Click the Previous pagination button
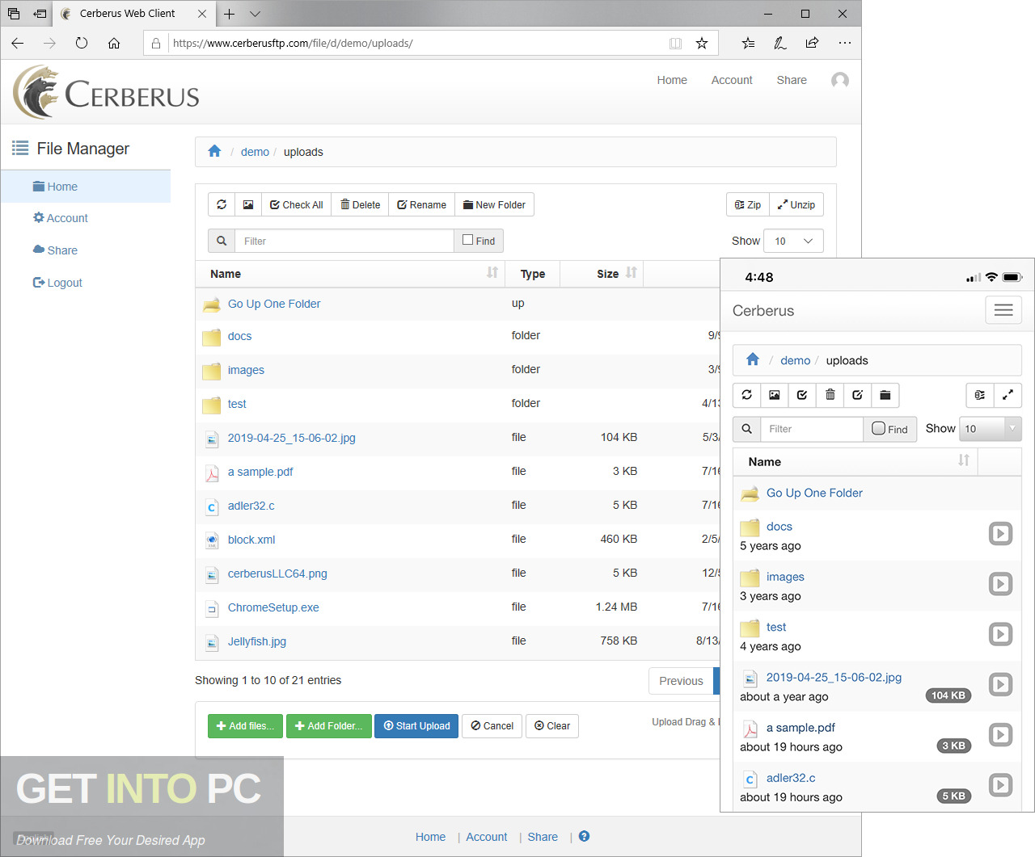 [681, 681]
